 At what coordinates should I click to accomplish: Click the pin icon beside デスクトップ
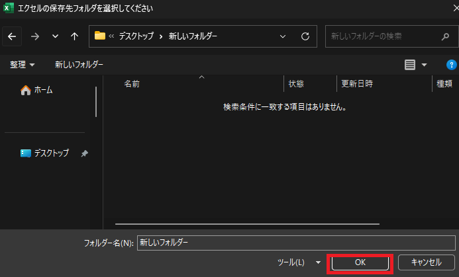tap(84, 153)
